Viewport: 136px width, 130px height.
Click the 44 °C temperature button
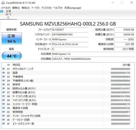12,56
